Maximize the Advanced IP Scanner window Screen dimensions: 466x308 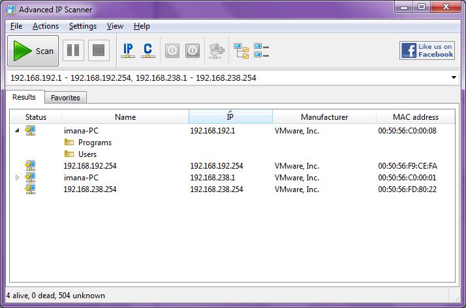pos(422,7)
